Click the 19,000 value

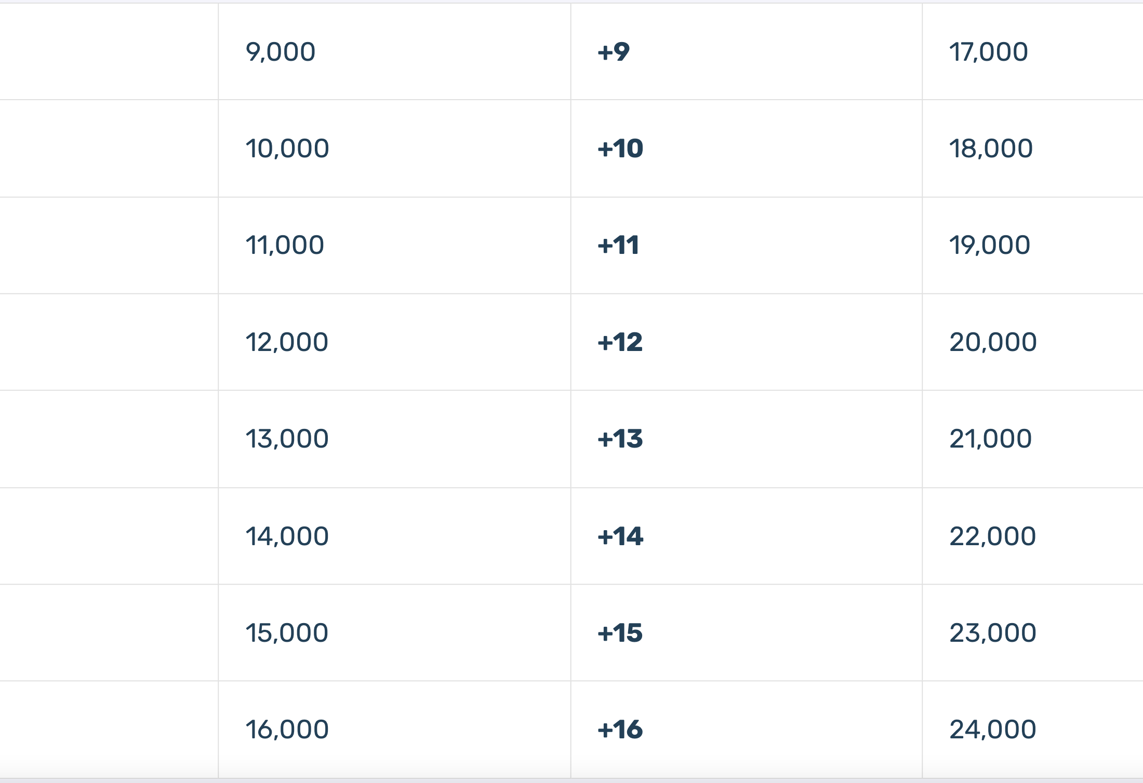(990, 245)
